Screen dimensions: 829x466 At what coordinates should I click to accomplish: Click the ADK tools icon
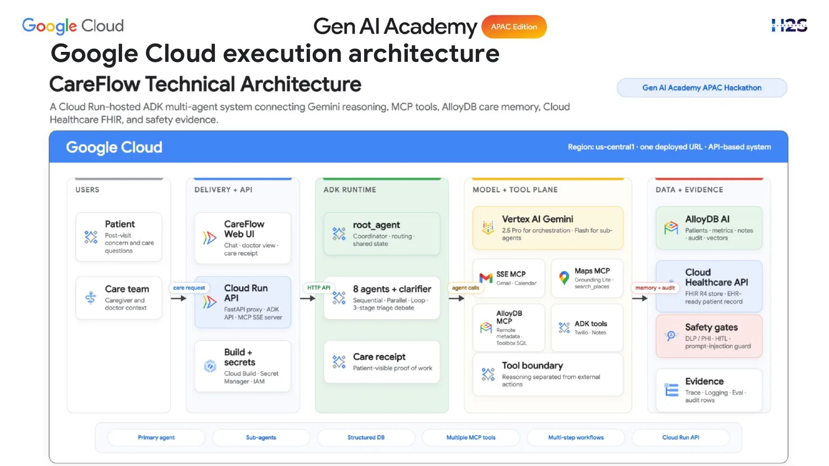coord(564,327)
